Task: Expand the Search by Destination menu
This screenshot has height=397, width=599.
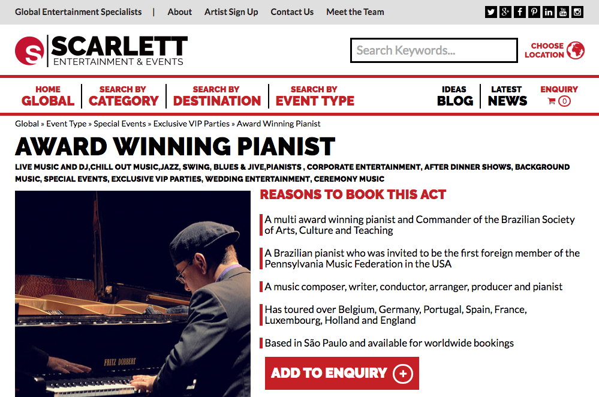Action: point(216,96)
